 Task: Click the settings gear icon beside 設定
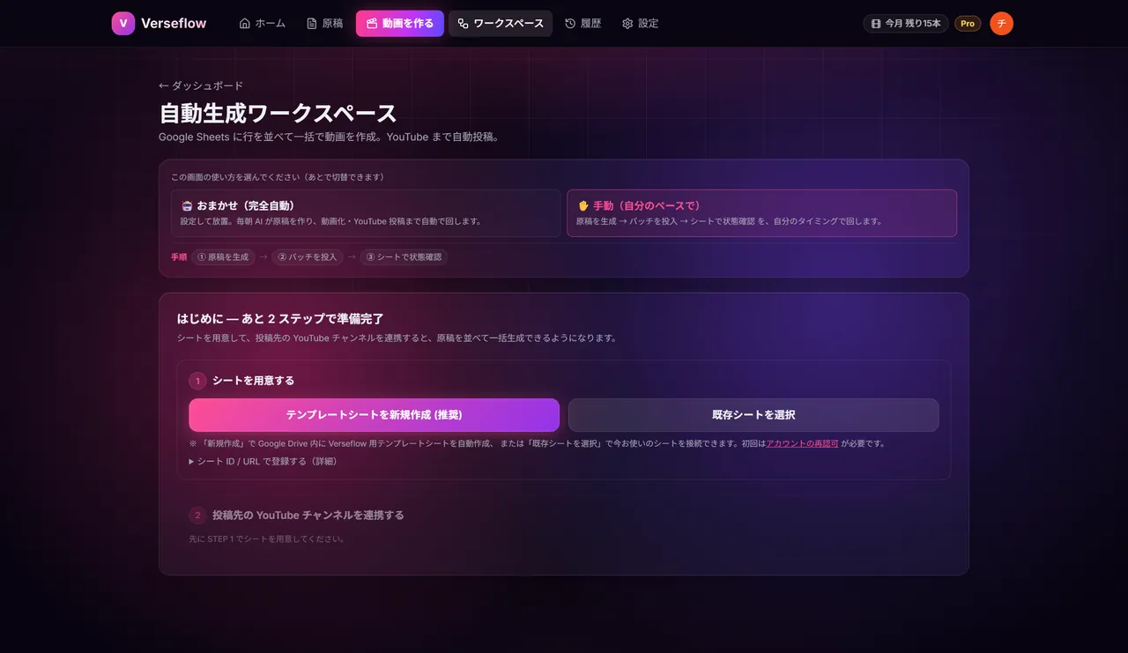click(x=627, y=24)
